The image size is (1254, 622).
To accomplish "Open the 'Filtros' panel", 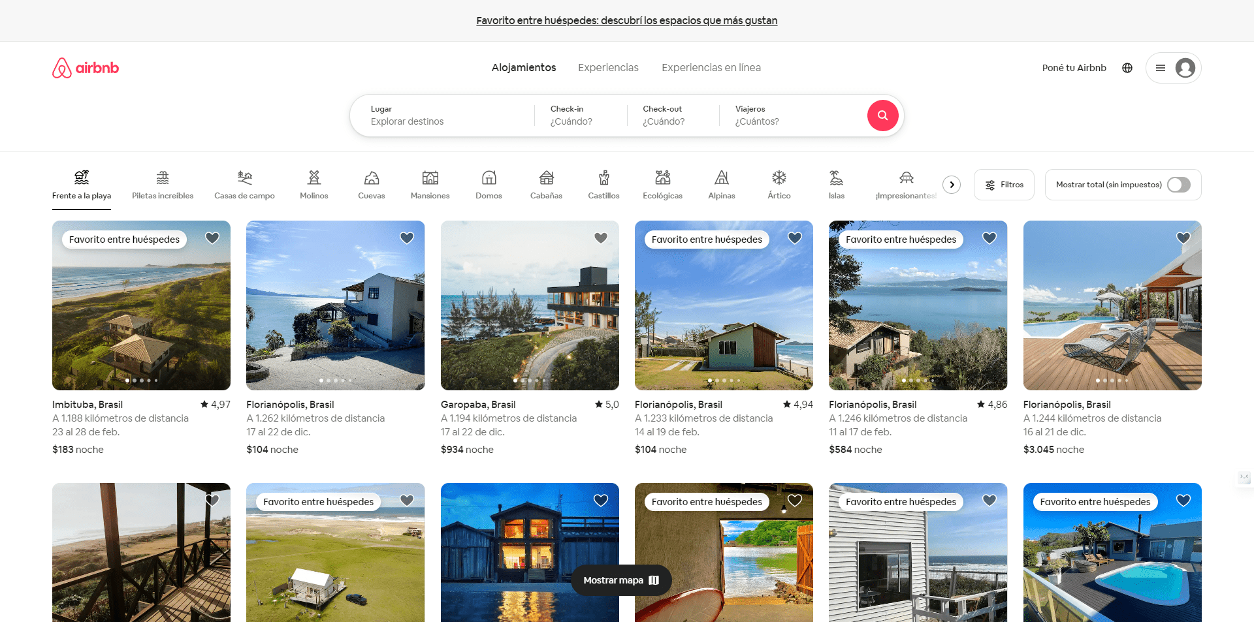I will coord(1004,185).
